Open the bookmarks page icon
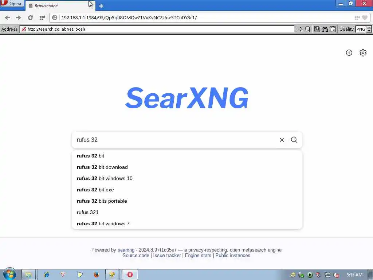373x280 pixels. coord(317,29)
